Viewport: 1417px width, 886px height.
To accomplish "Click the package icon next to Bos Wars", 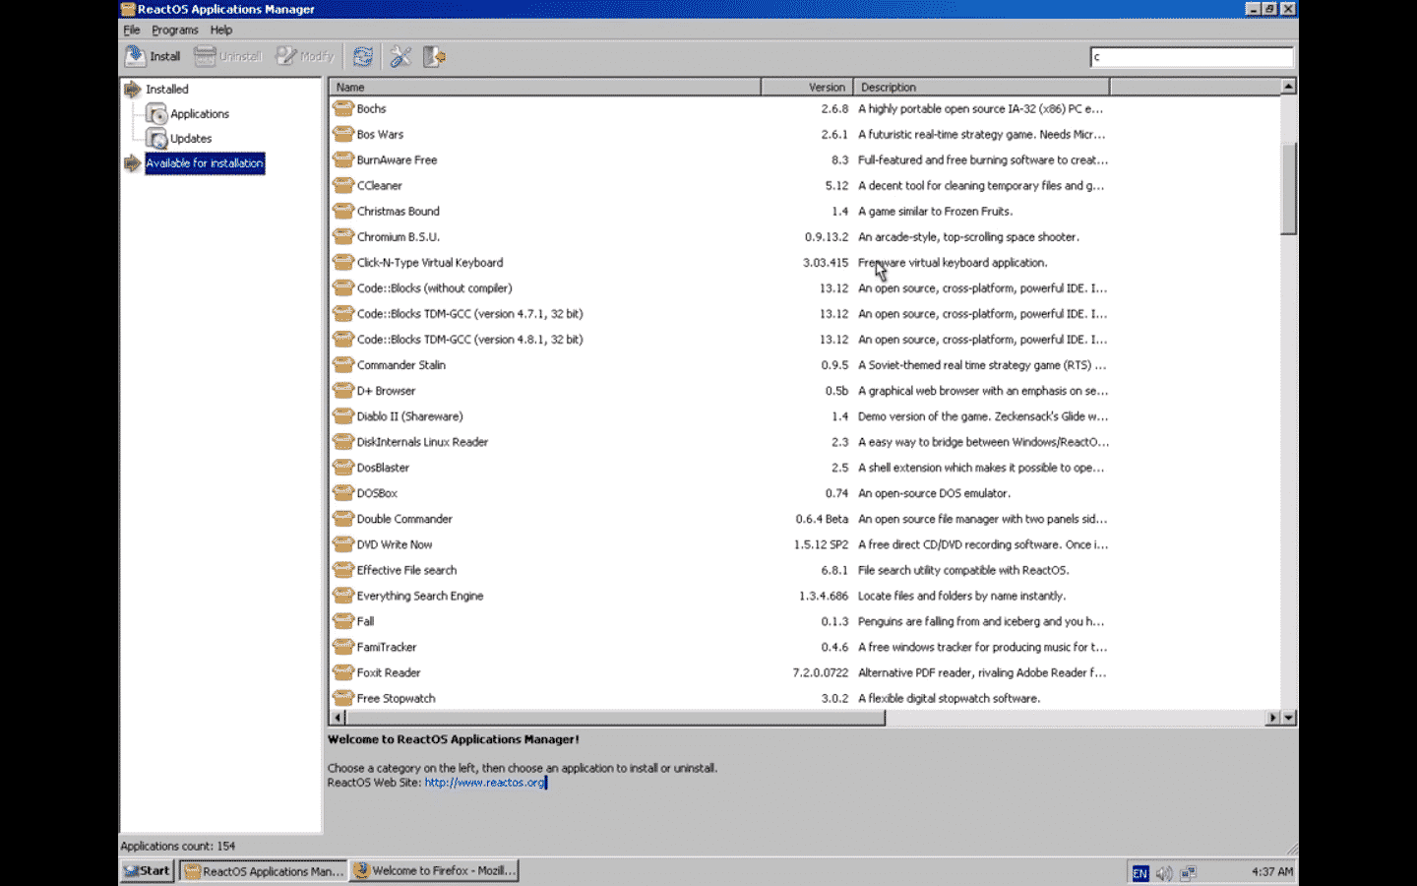I will [342, 134].
